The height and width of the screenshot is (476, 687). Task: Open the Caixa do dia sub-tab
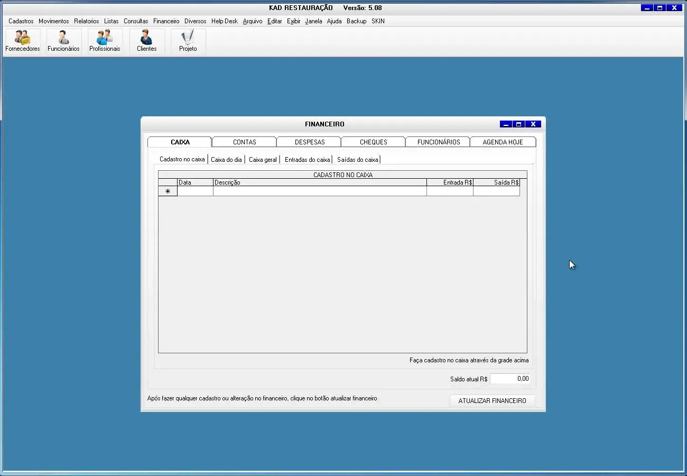[x=226, y=159]
